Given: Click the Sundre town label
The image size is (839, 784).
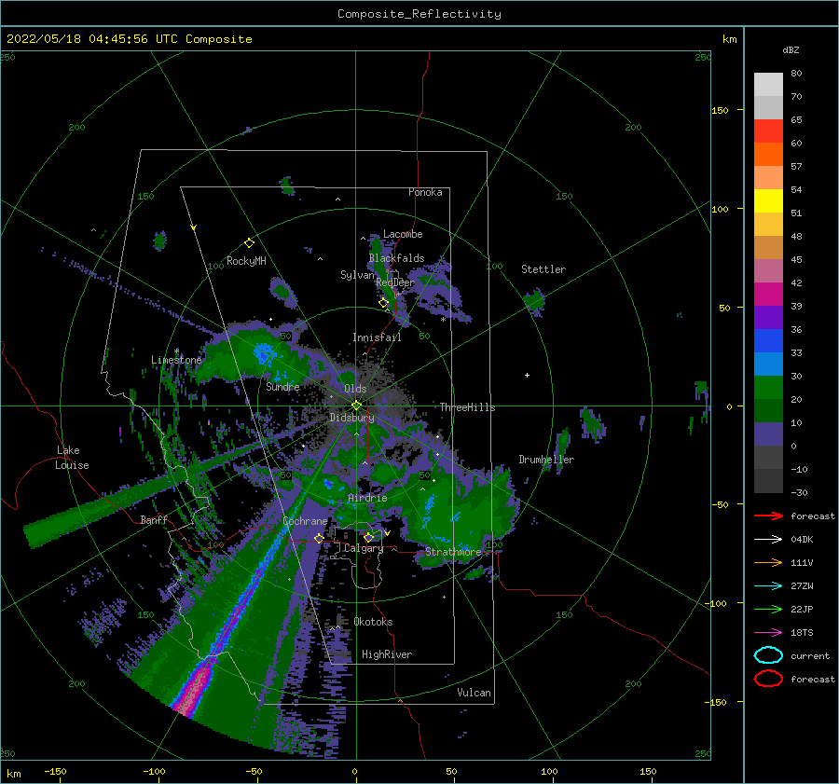Looking at the screenshot, I should pyautogui.click(x=282, y=386).
